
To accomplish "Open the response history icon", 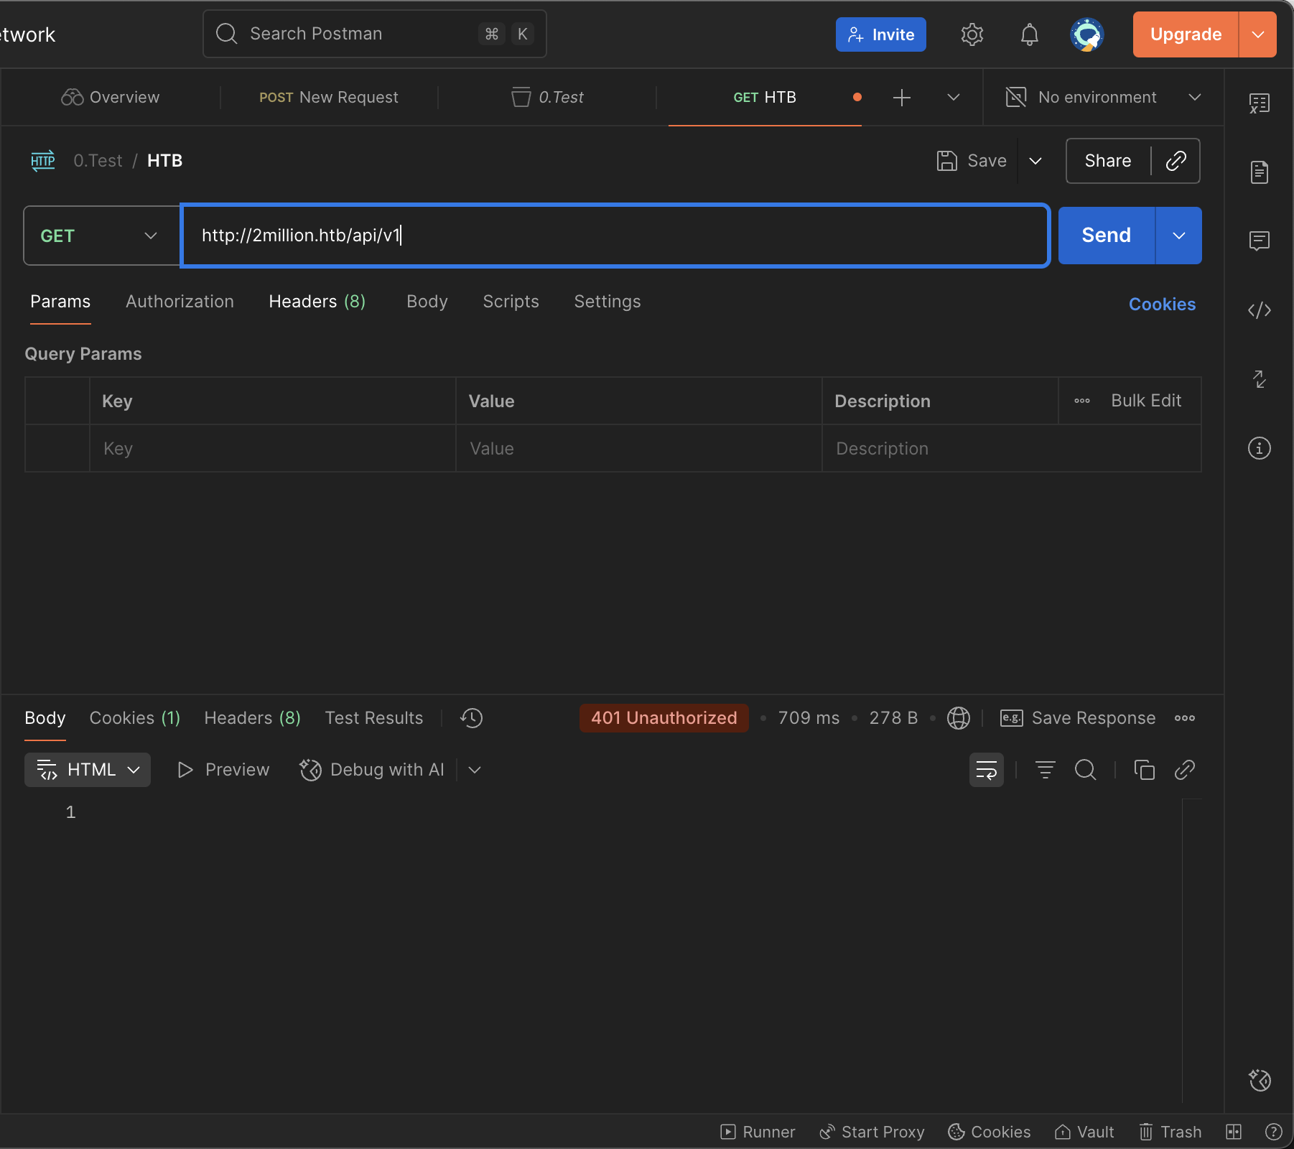I will tap(472, 718).
